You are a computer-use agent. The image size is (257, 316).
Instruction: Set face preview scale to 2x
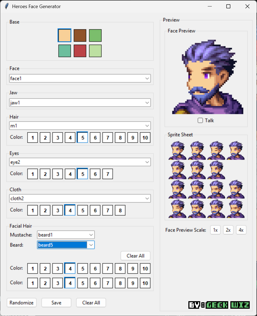(x=228, y=230)
